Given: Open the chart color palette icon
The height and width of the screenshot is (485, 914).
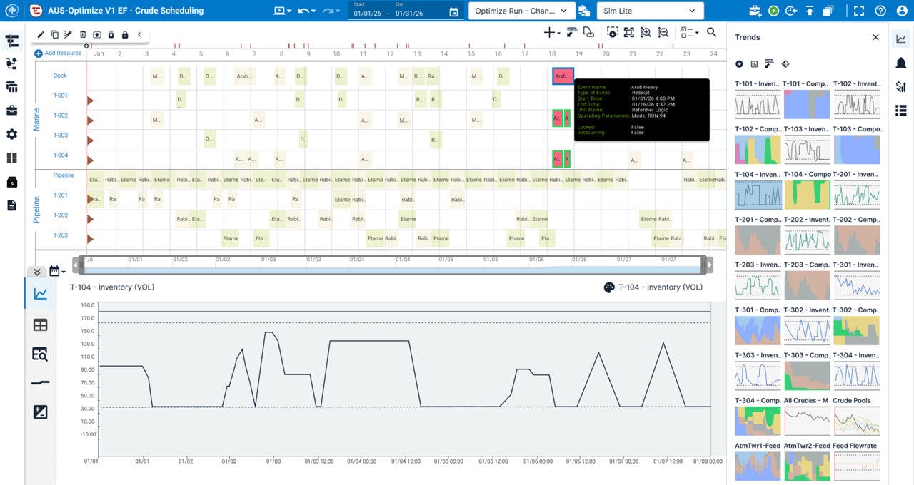Looking at the screenshot, I should (609, 287).
